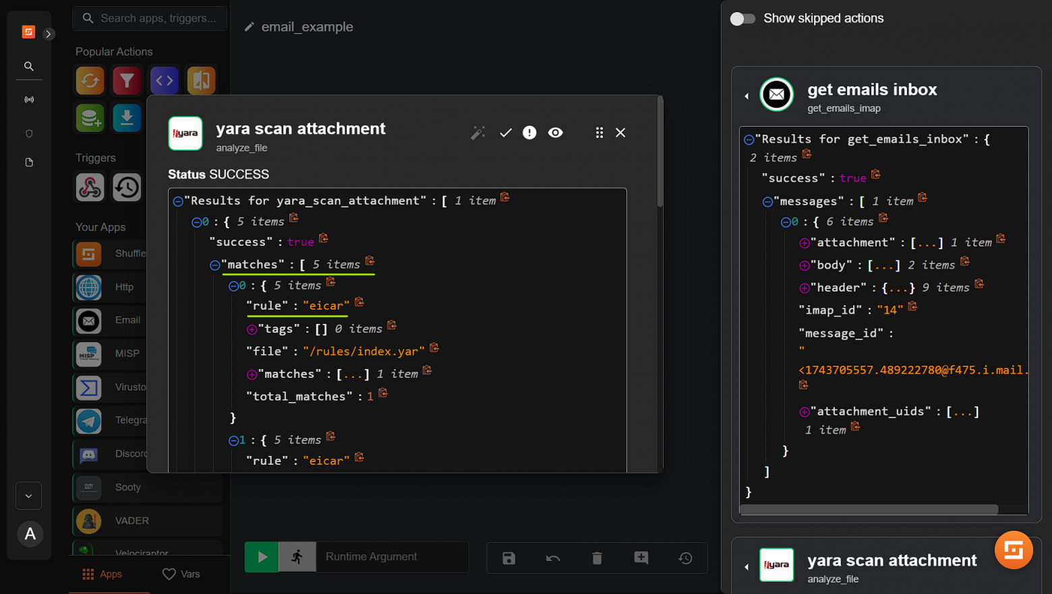Click the checkmark icon in yara panel header

tap(506, 133)
